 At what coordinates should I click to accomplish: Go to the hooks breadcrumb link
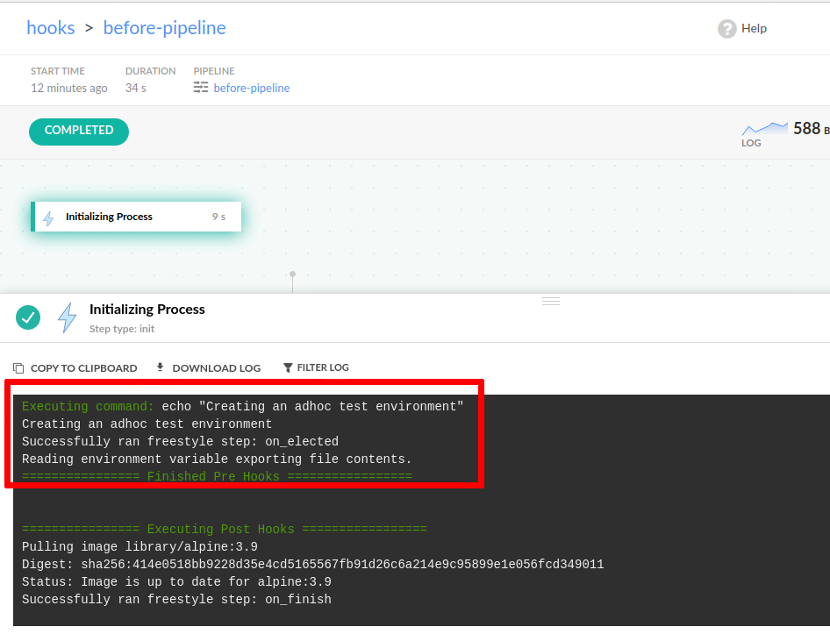[51, 28]
